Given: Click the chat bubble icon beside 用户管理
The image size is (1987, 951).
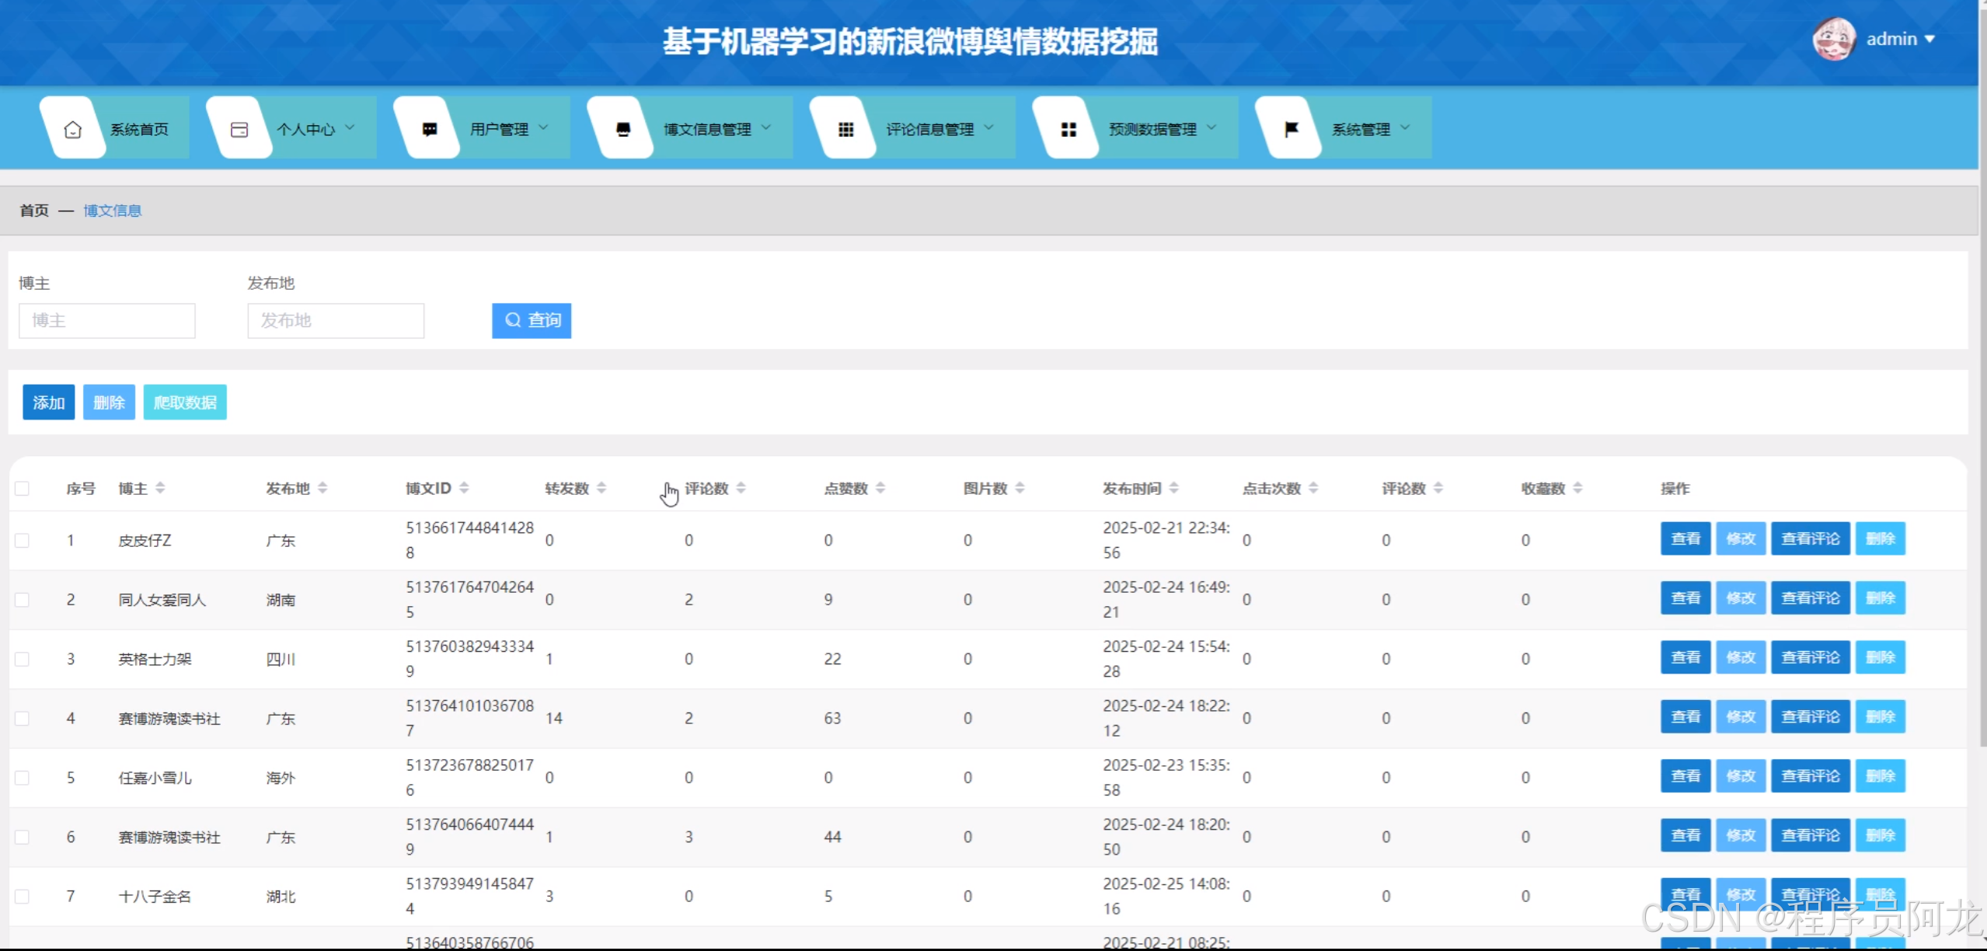Looking at the screenshot, I should (x=429, y=129).
